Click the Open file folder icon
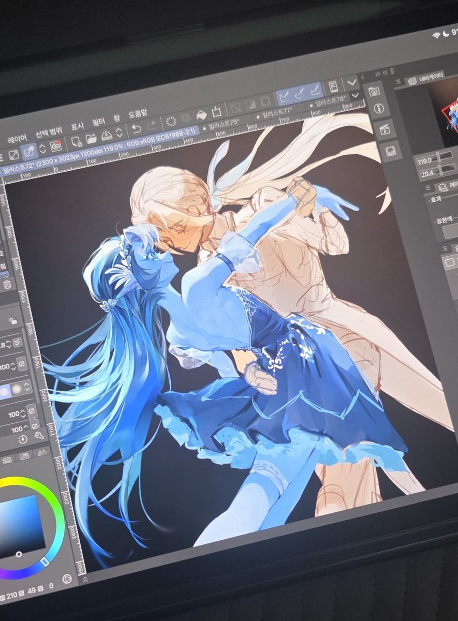458x621 pixels. coord(91,138)
